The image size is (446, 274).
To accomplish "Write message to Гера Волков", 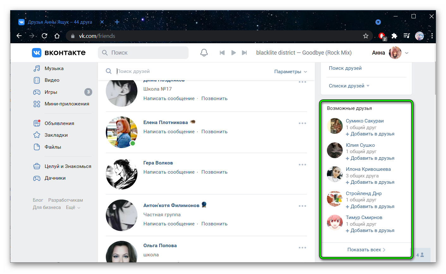I will coord(169,172).
